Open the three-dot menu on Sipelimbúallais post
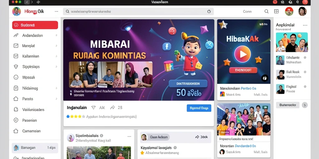Screen dimensions: 319x159 pos(129,137)
